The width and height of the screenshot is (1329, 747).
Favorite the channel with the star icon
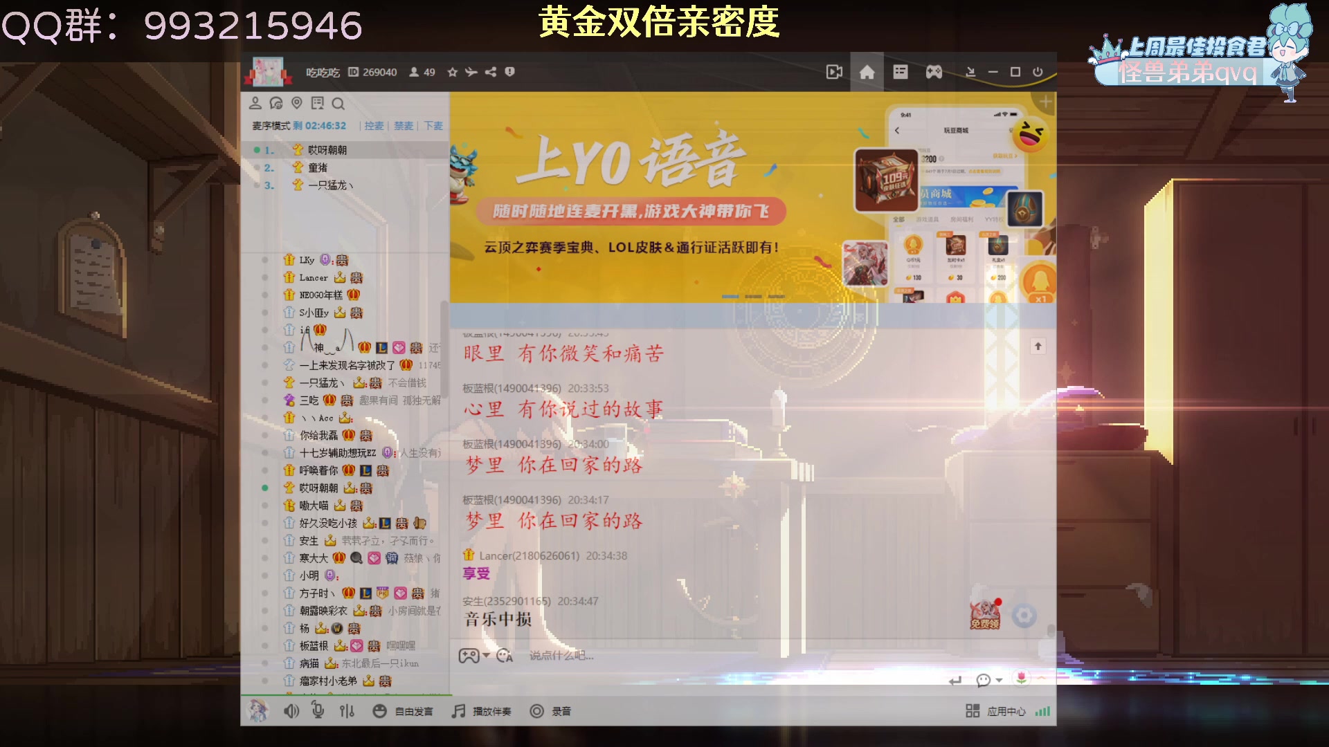pyautogui.click(x=452, y=72)
